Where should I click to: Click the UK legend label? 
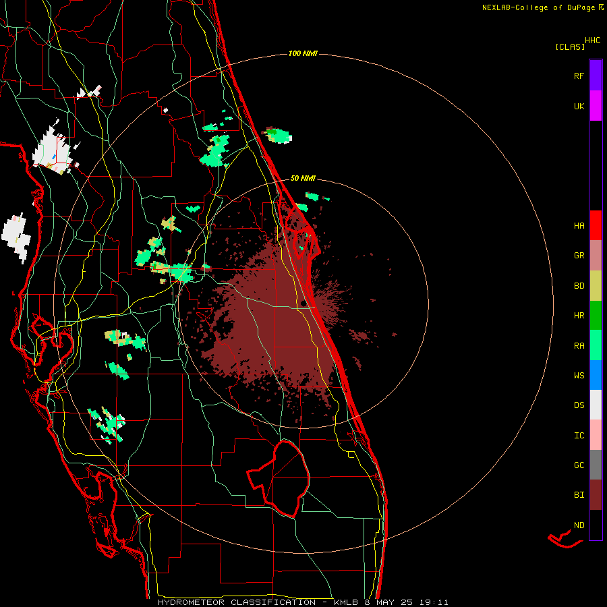click(x=579, y=106)
